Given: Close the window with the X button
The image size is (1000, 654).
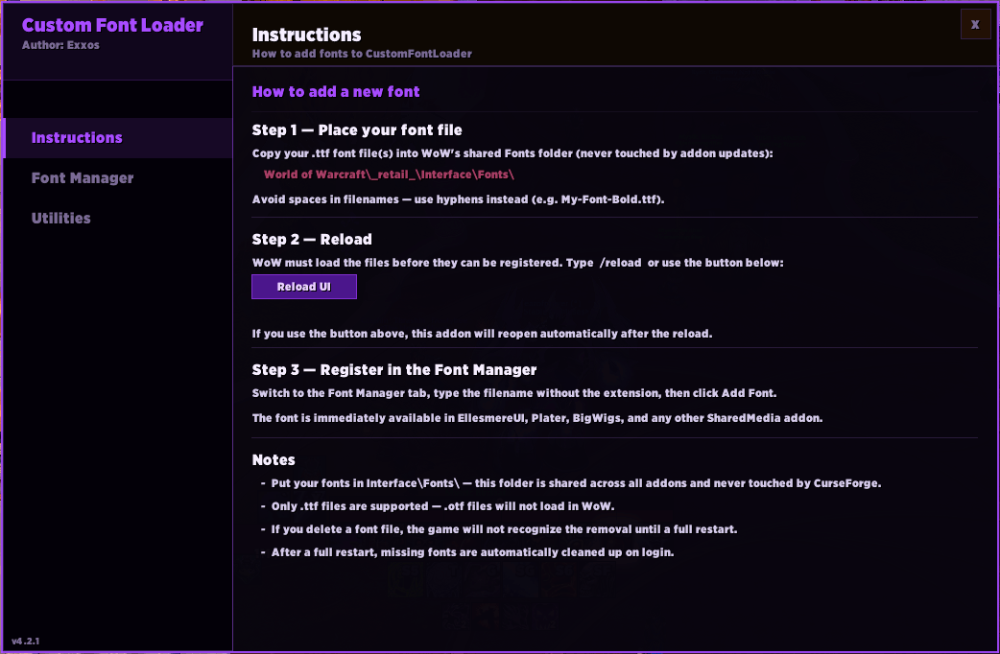Looking at the screenshot, I should pyautogui.click(x=975, y=24).
